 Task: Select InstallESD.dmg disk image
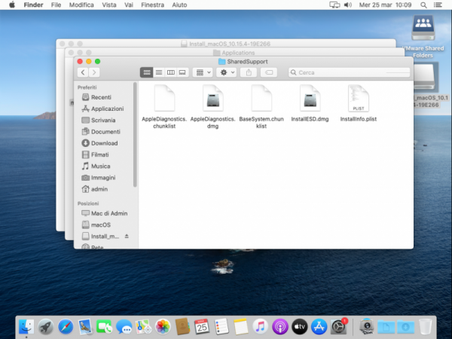click(310, 103)
